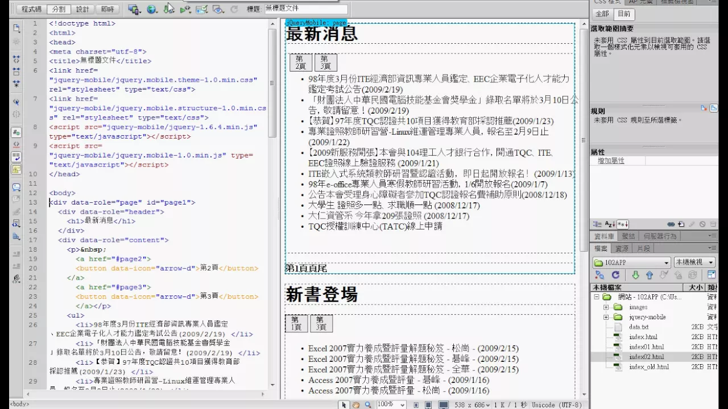Viewport: 728px width, 409px height.
Task: Toggle the Line Numbers option
Action: 16,132
